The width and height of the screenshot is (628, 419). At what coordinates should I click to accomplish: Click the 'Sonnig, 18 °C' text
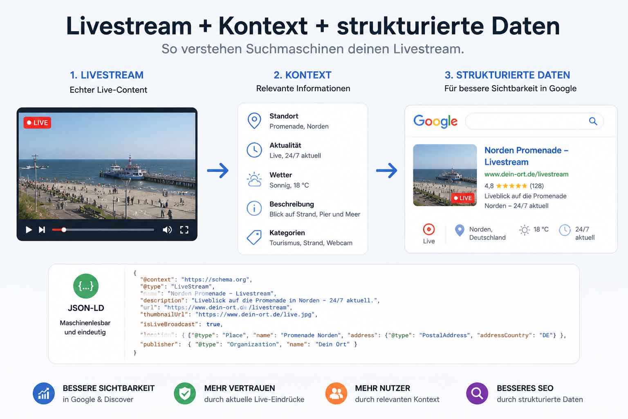289,185
